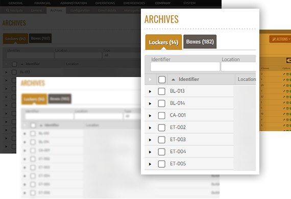This screenshot has height=199, width=291.
Task: Check the BL-013 checkbox in the front panel
Action: click(x=161, y=91)
